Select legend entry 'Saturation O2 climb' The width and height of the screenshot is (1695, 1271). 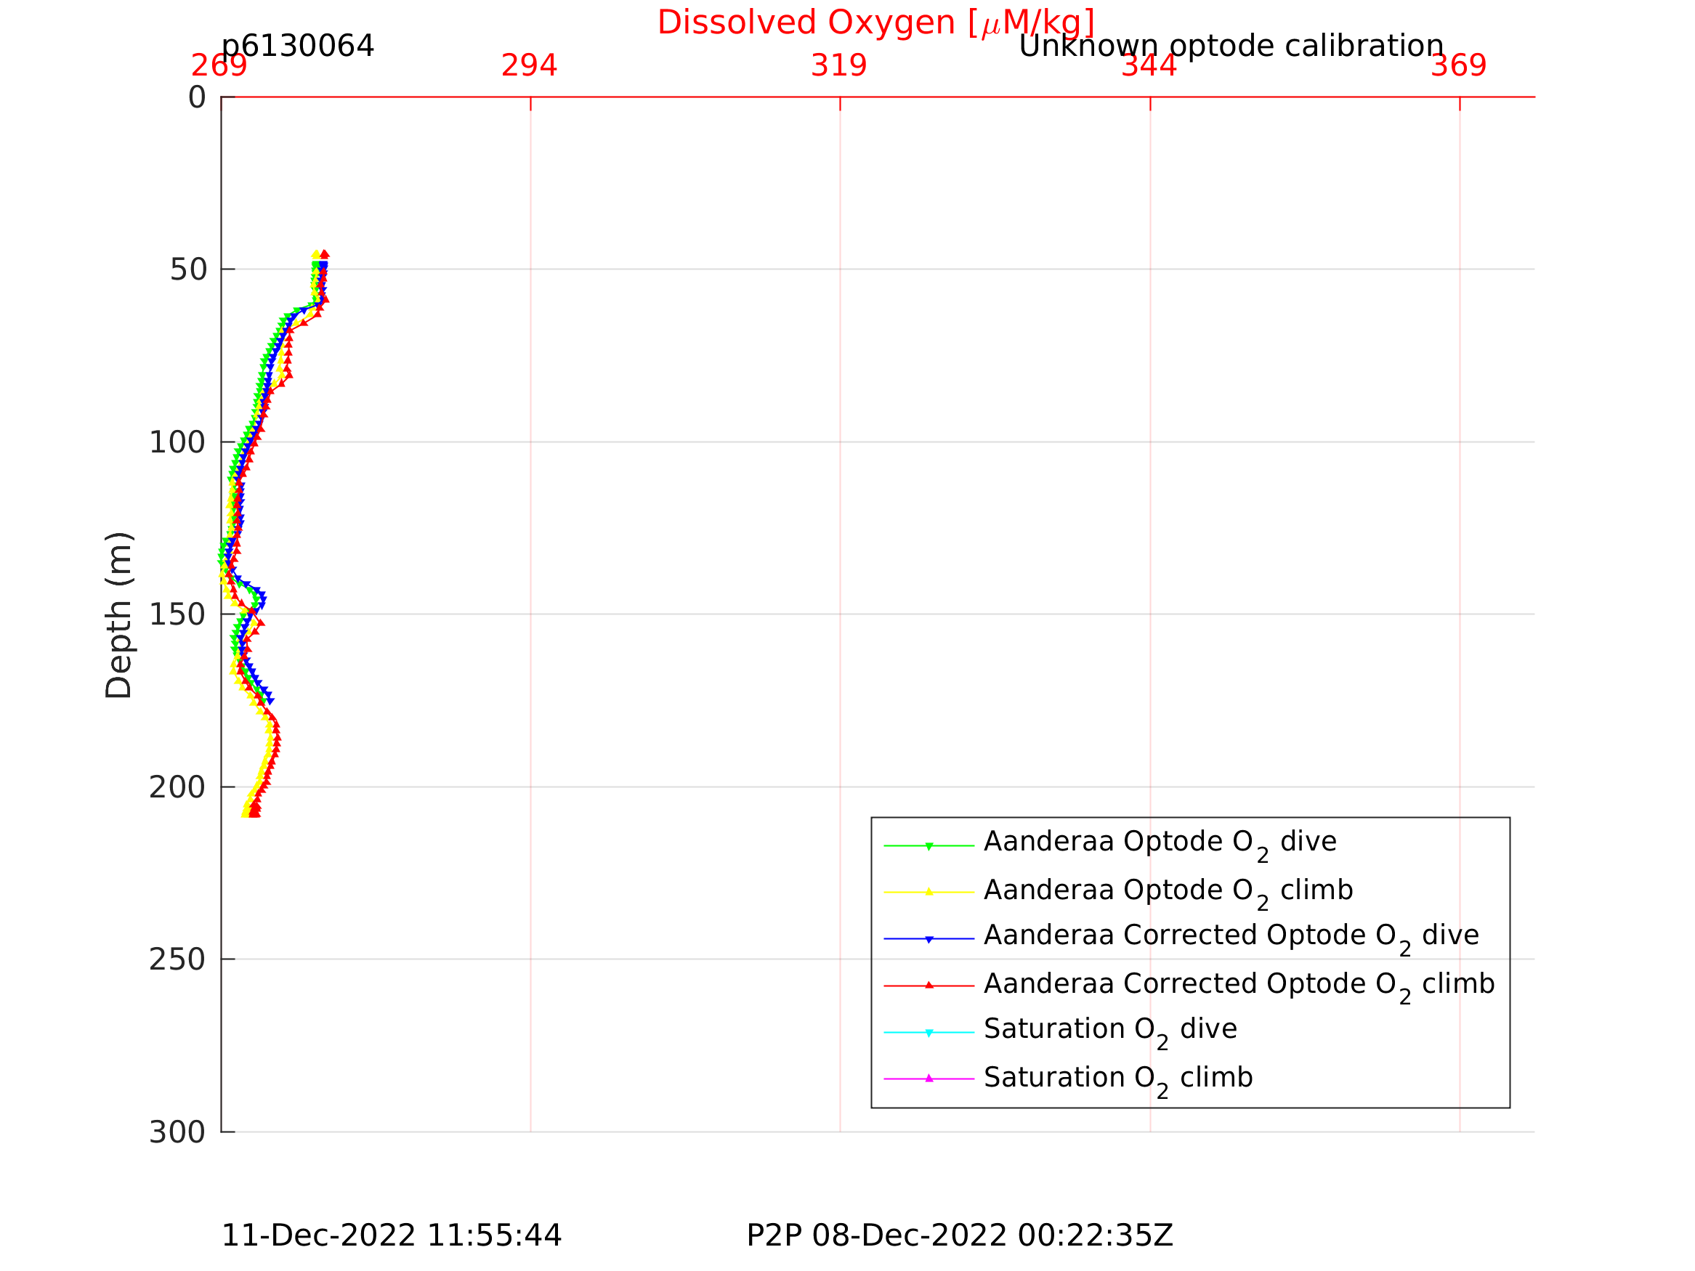coord(1118,1079)
